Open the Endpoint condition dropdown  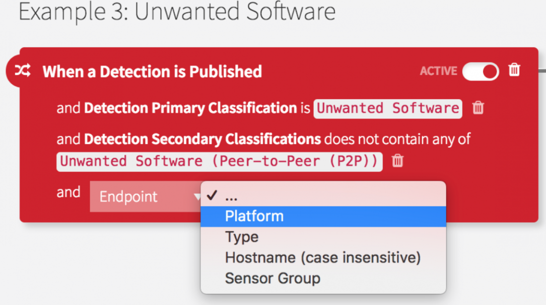(146, 197)
